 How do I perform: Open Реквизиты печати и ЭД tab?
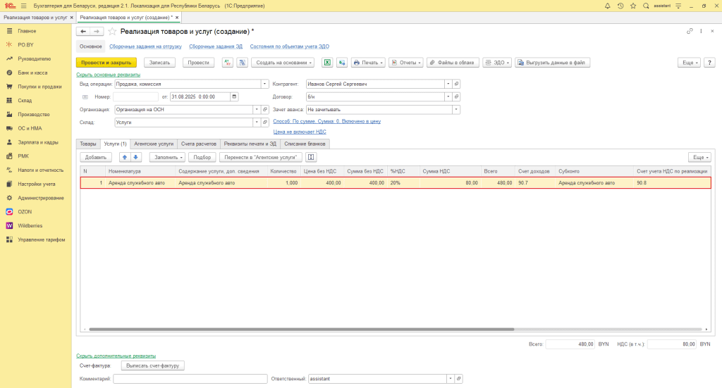[x=250, y=144]
